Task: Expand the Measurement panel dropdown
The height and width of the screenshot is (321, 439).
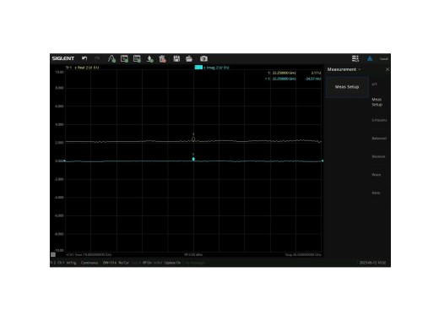Action: [x=344, y=69]
